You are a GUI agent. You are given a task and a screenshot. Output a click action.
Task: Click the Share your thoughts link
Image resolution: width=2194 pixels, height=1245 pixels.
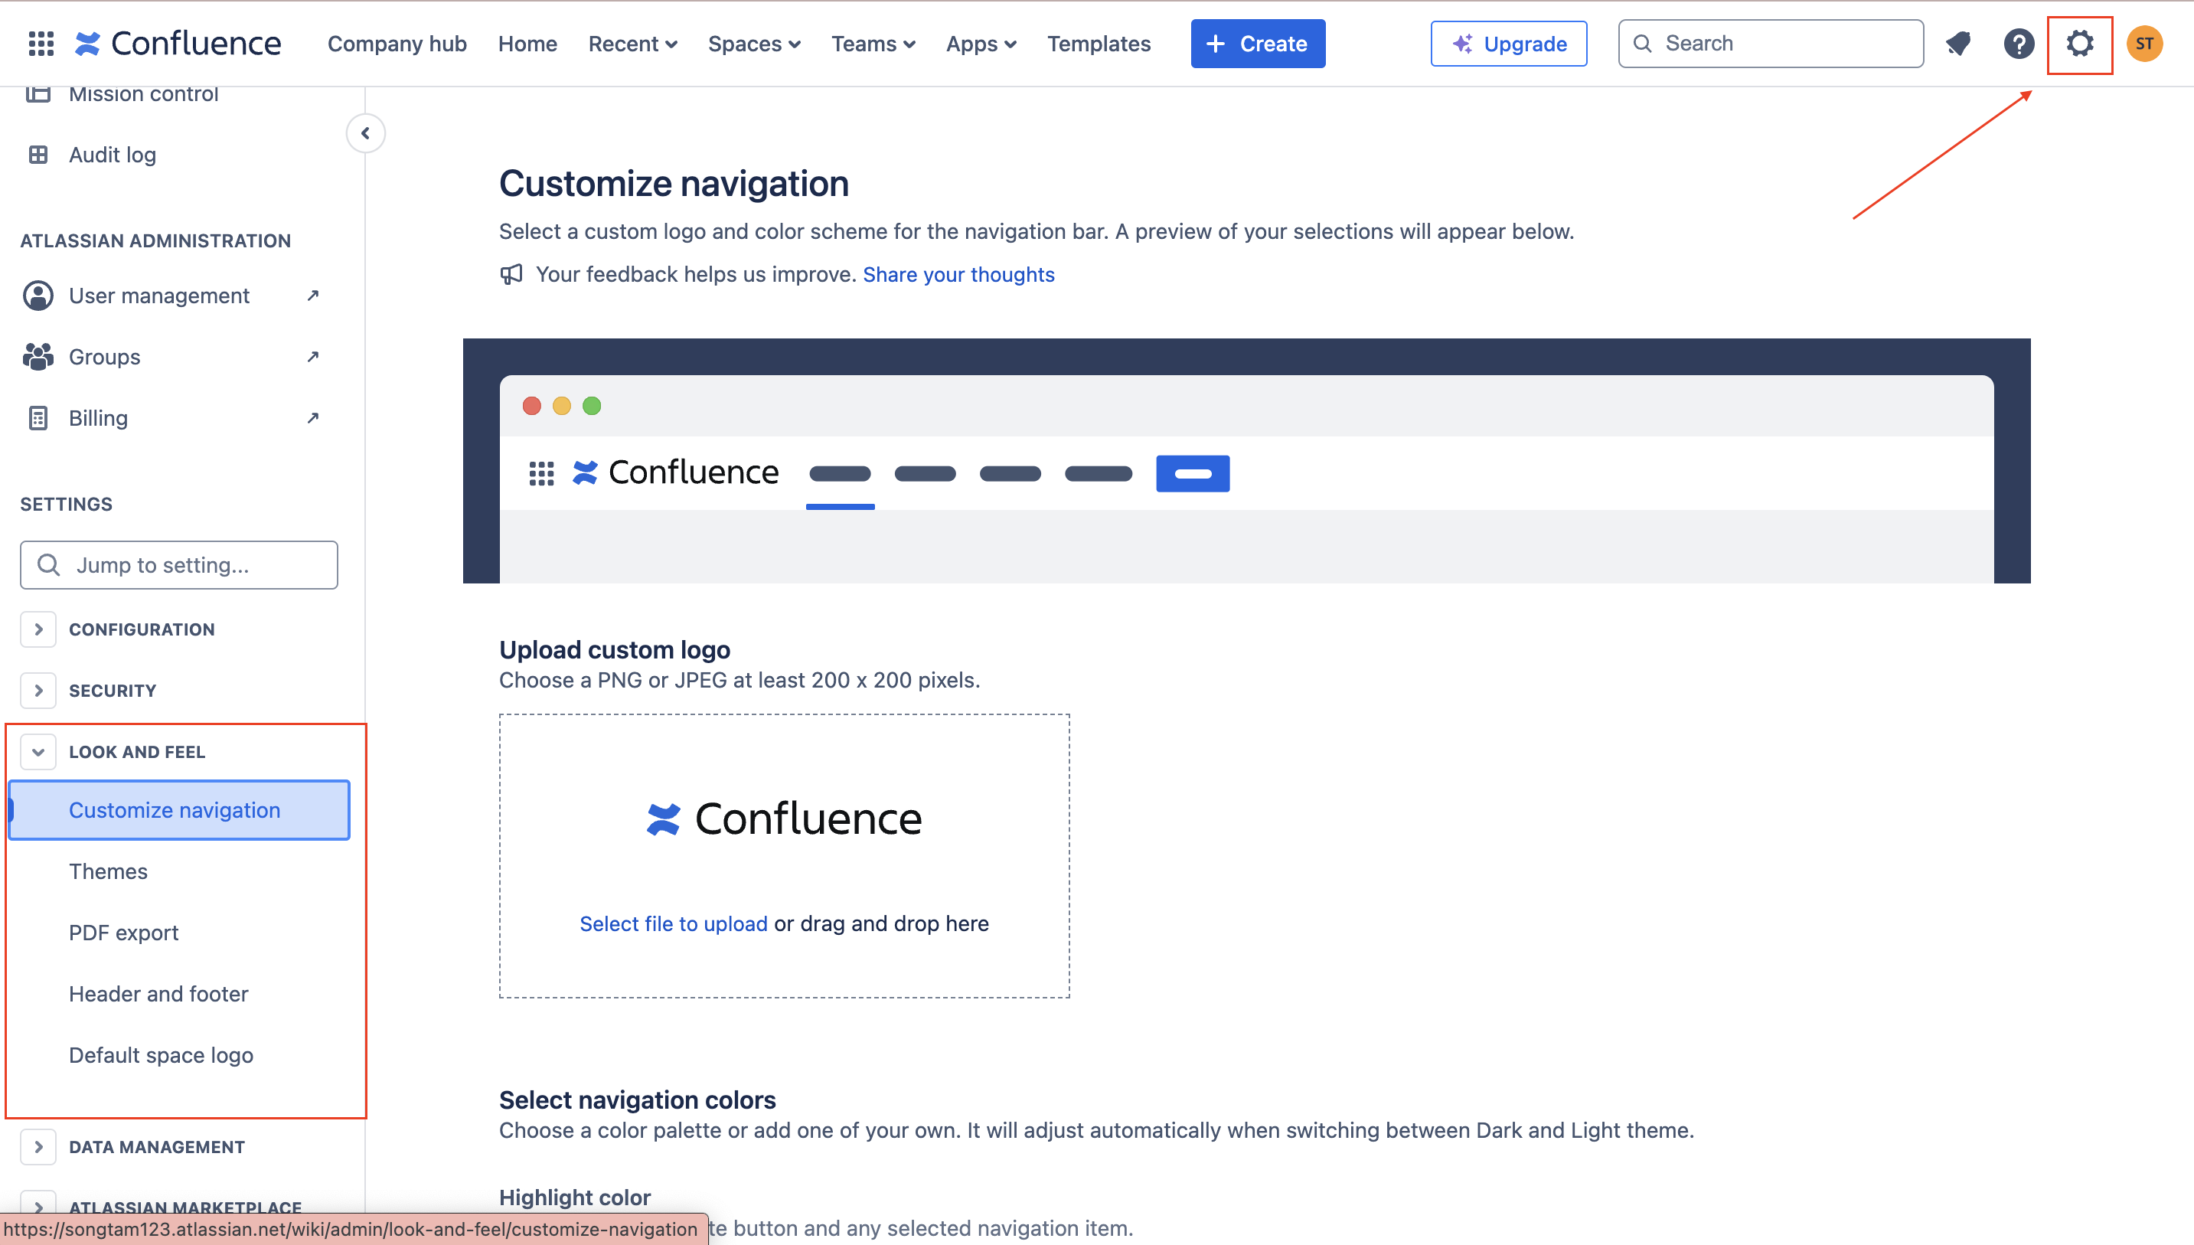pos(958,274)
